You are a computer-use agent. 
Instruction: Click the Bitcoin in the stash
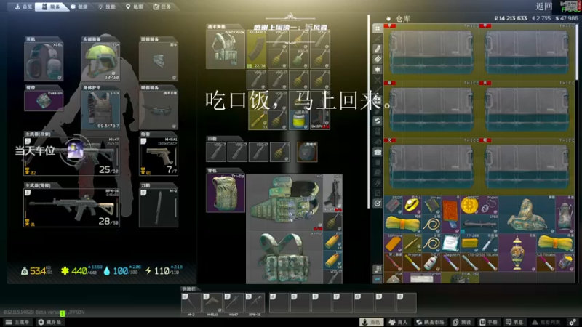469,205
